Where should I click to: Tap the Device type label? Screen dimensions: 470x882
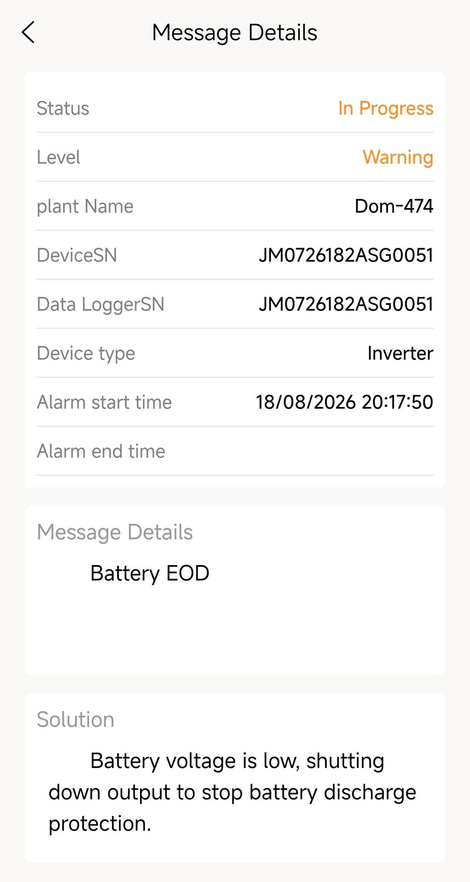click(86, 353)
